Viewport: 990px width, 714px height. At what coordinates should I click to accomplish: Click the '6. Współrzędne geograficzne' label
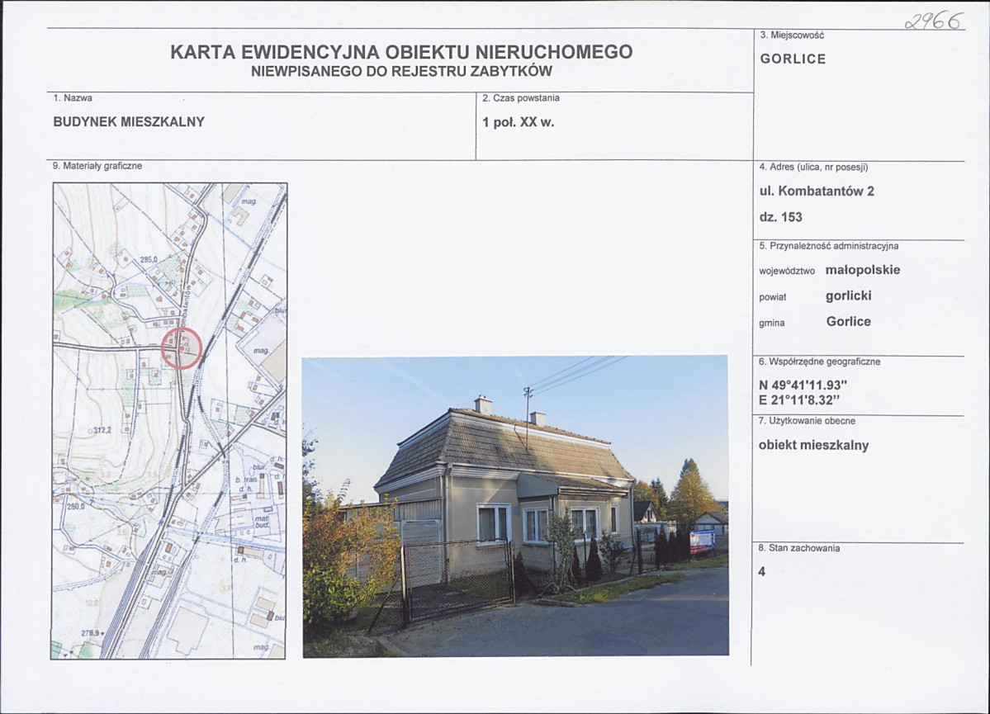coord(820,362)
